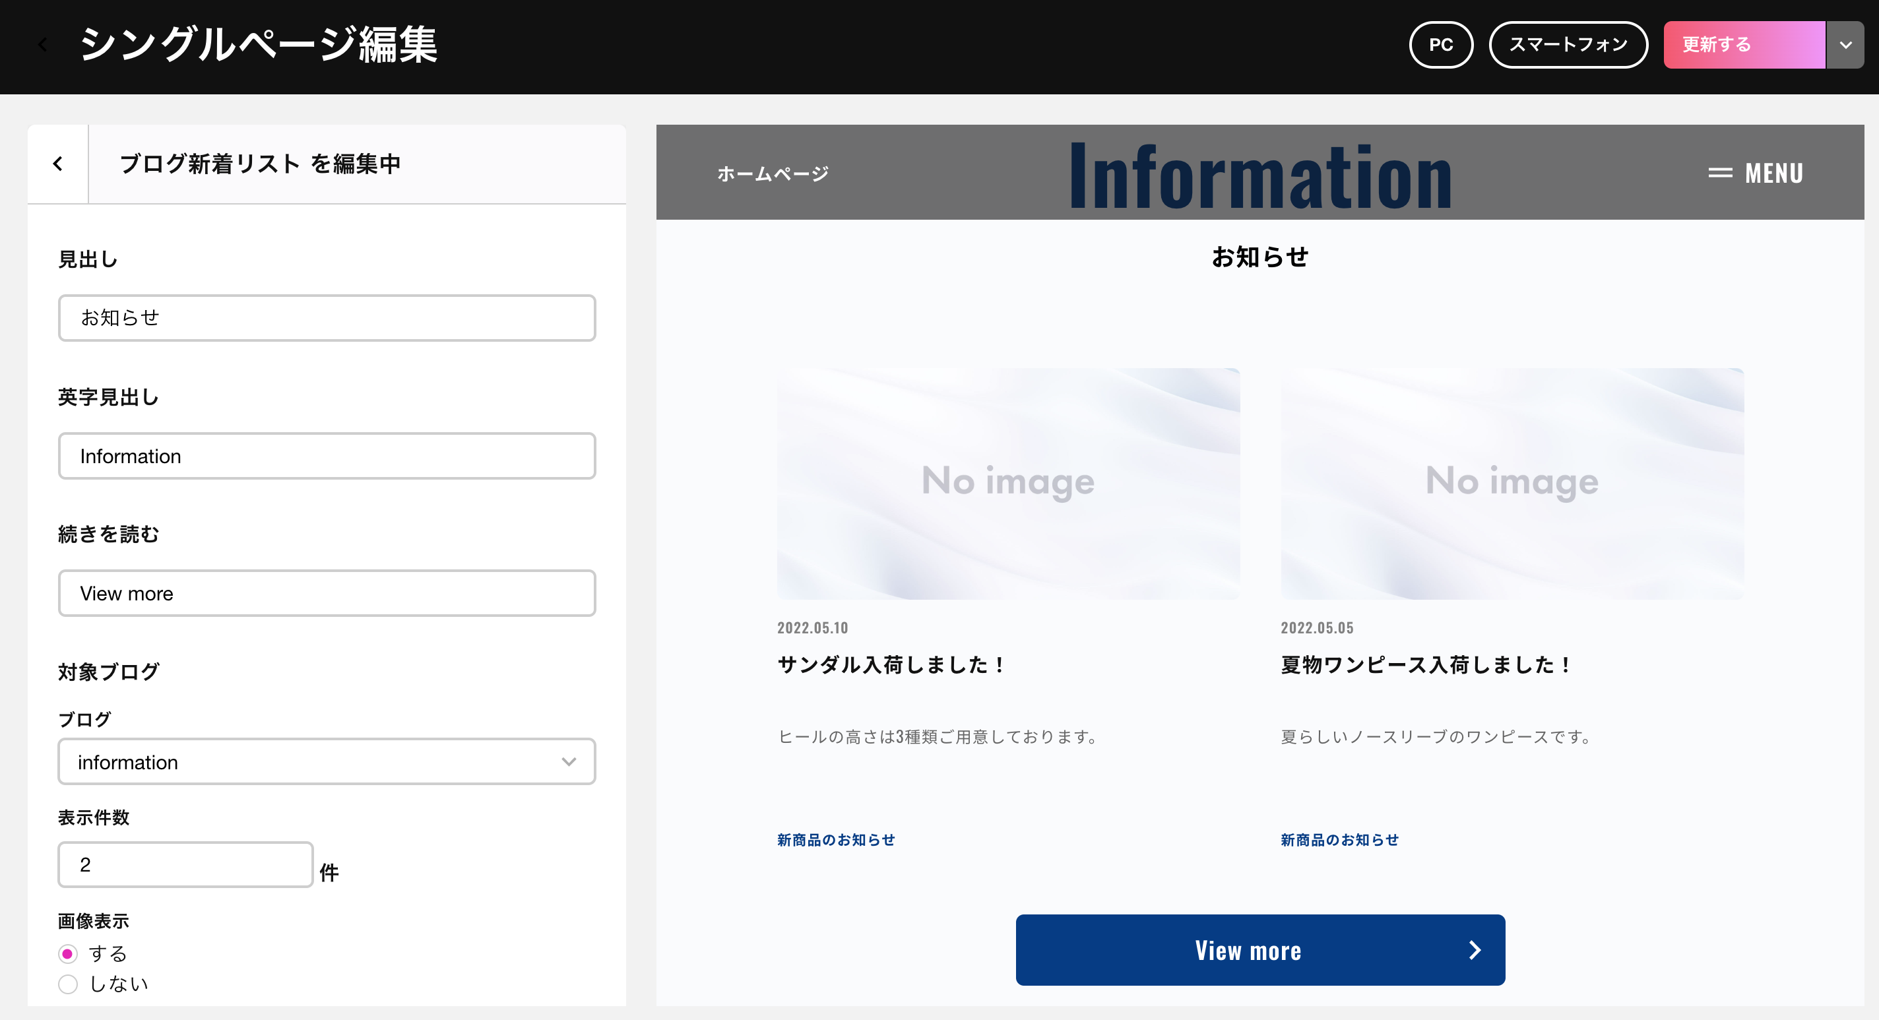Open the ブログ information dropdown
This screenshot has height=1020, width=1879.
pos(327,762)
